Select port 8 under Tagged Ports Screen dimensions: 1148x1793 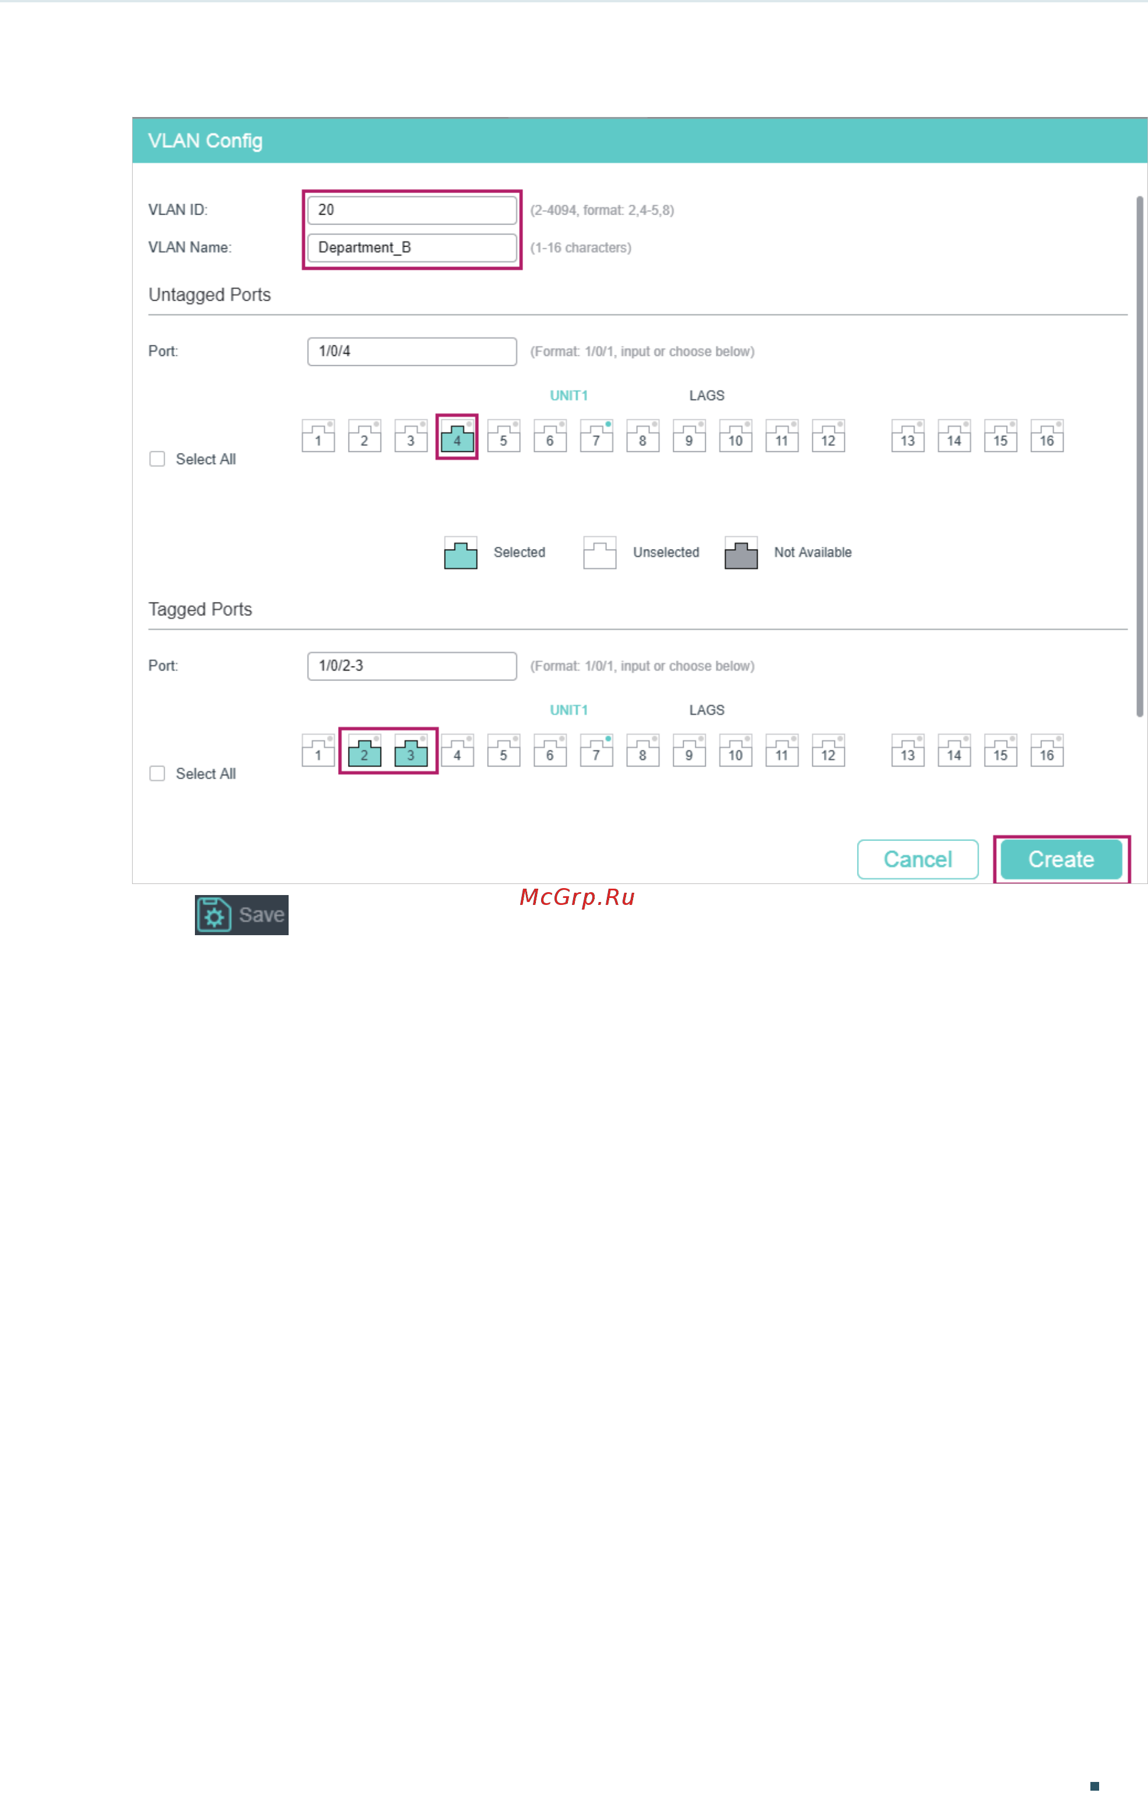pos(642,750)
